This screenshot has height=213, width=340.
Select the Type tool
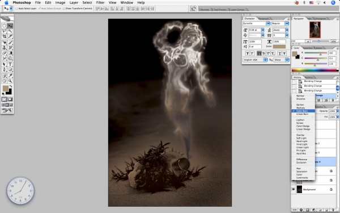[10, 64]
